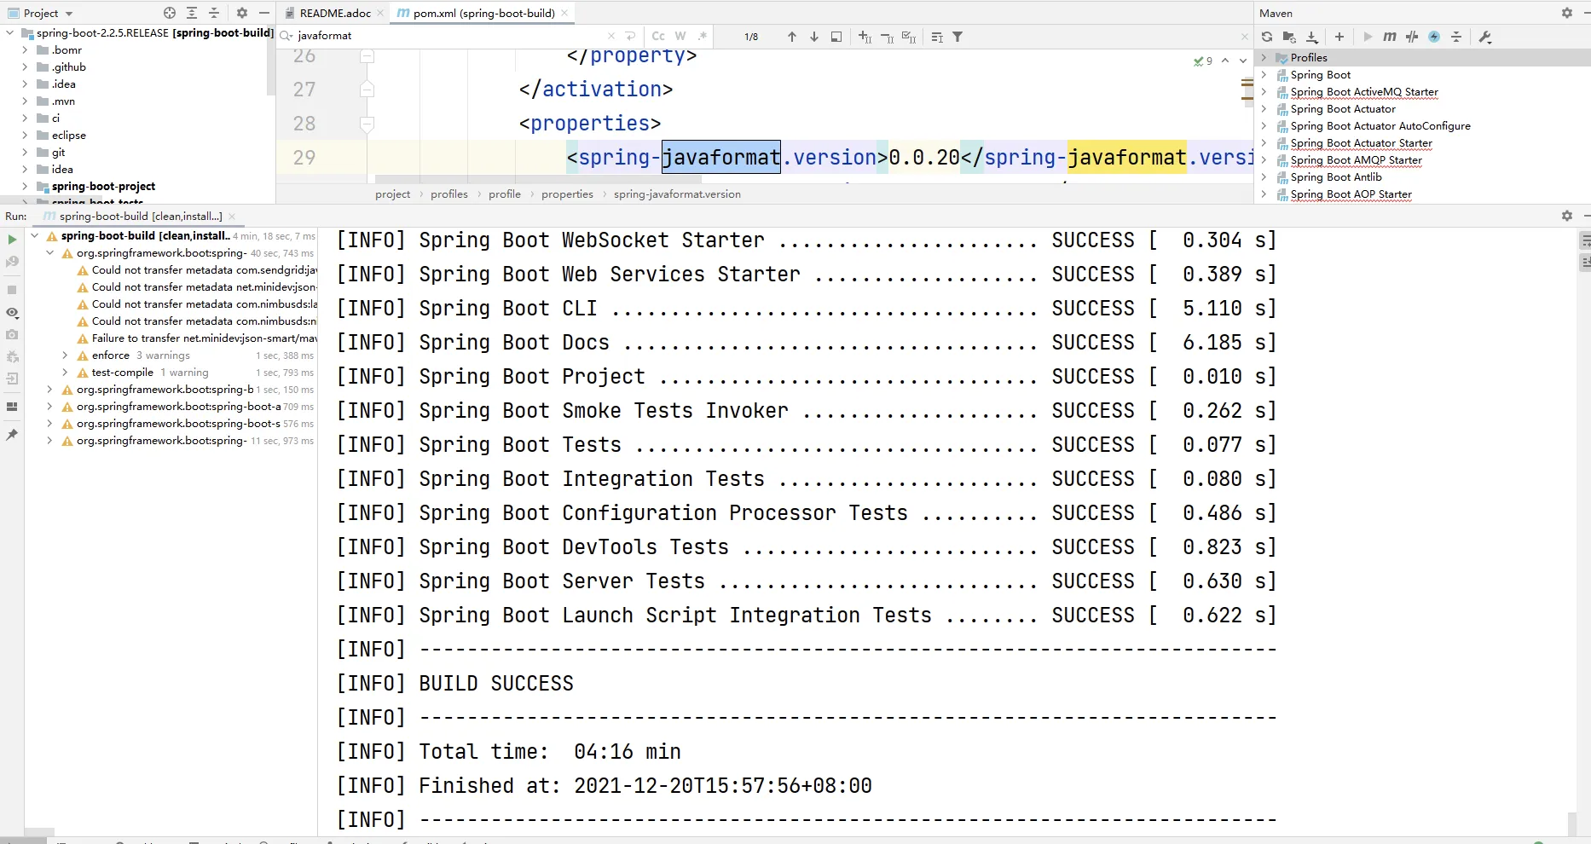Download sources and documentation in Maven
Viewport: 1591px width, 844px height.
(x=1312, y=37)
